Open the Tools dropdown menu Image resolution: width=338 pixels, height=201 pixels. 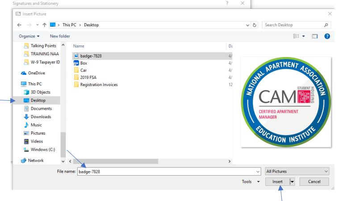tap(250, 182)
